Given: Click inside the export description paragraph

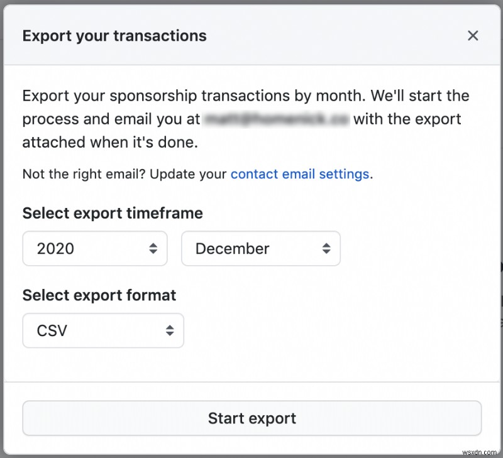Looking at the screenshot, I should coord(245,119).
